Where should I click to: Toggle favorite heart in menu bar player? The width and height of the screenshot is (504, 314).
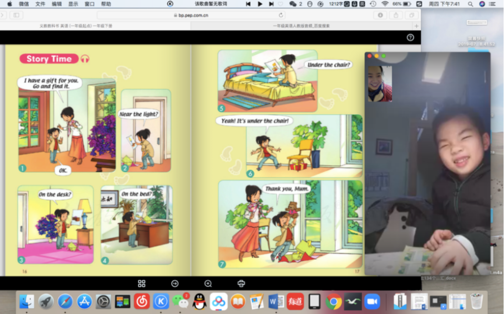281,4
